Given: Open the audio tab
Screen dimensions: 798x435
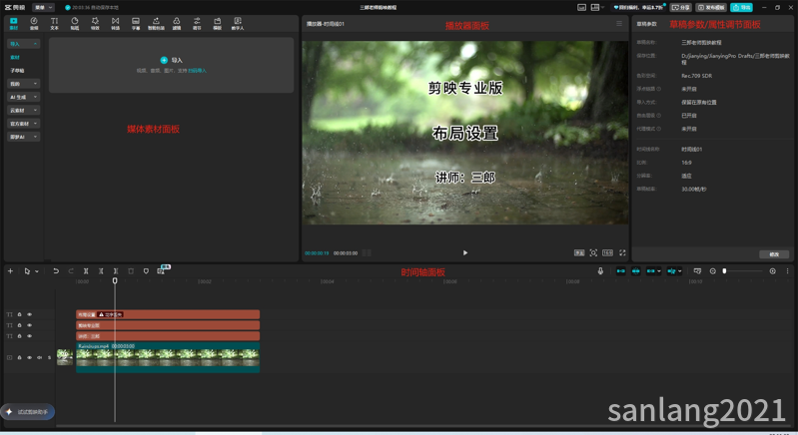Looking at the screenshot, I should [34, 23].
